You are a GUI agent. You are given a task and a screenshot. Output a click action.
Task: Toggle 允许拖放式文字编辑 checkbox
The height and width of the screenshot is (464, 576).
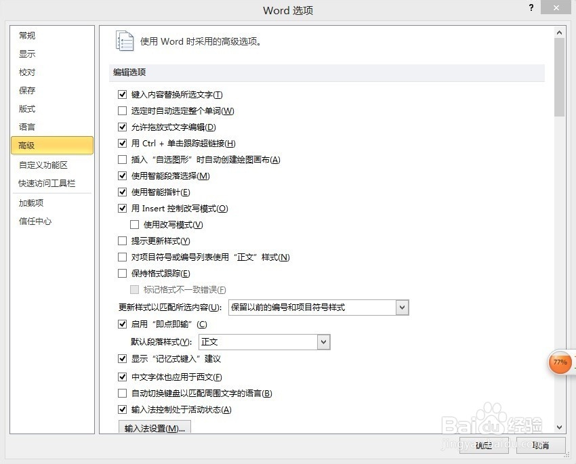pos(123,127)
